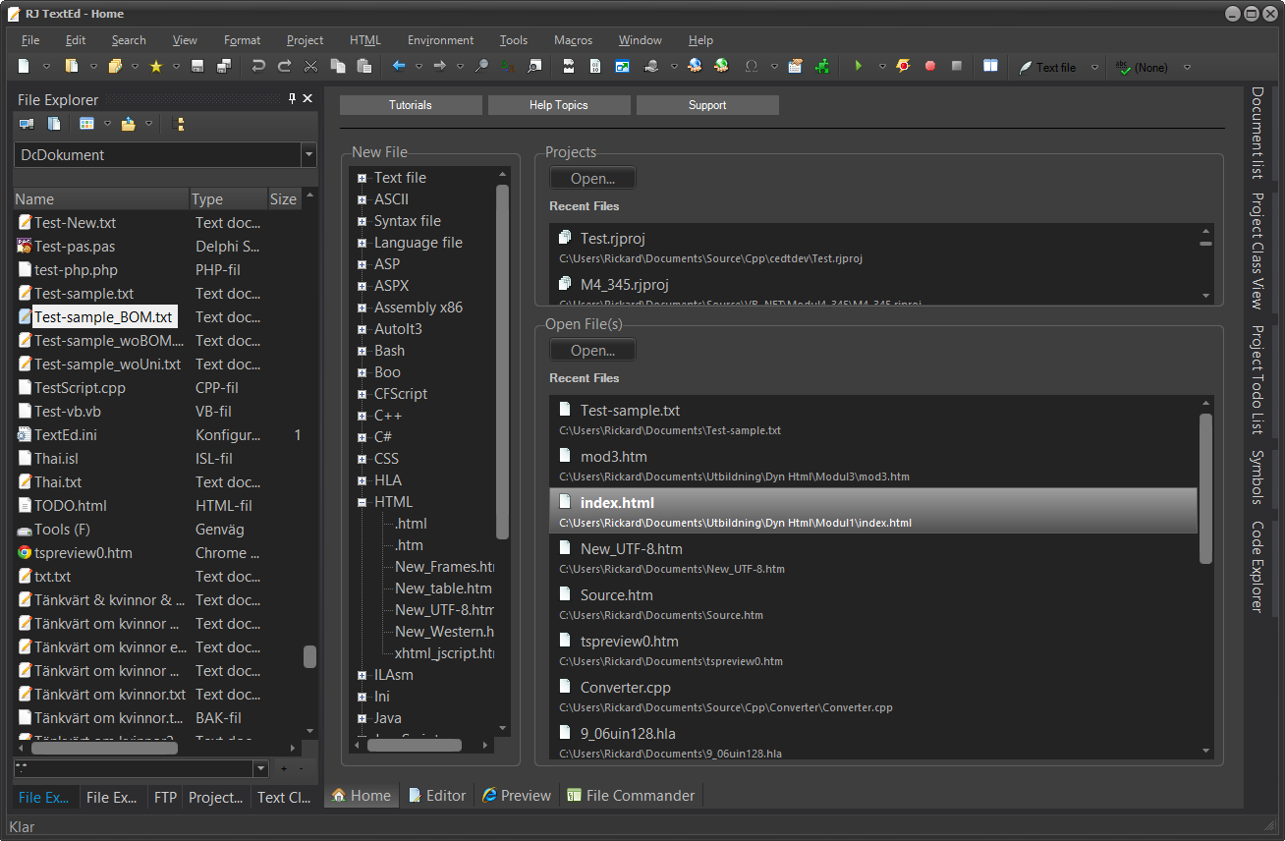The height and width of the screenshot is (841, 1285).
Task: Click the file filter input field
Action: tap(133, 768)
